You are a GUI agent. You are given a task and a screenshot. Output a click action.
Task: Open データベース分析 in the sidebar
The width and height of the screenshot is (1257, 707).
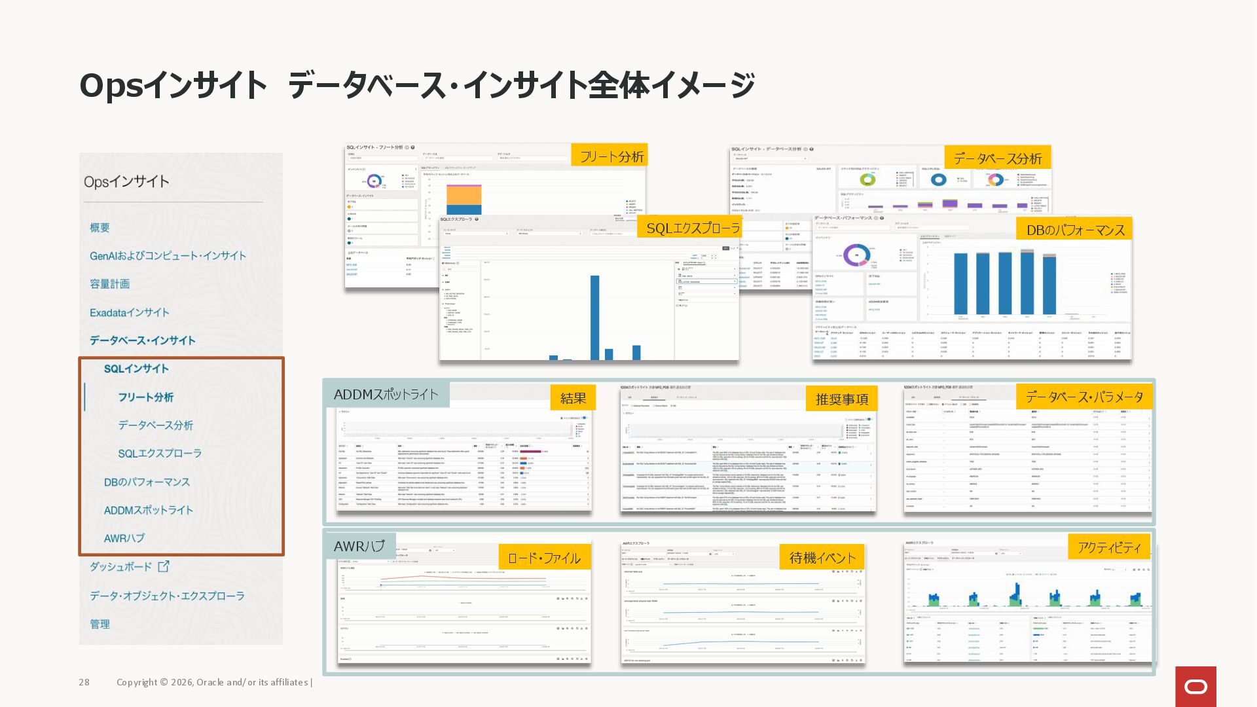155,426
